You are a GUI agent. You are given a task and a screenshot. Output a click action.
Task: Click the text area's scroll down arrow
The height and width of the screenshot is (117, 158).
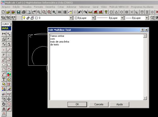click(145, 98)
